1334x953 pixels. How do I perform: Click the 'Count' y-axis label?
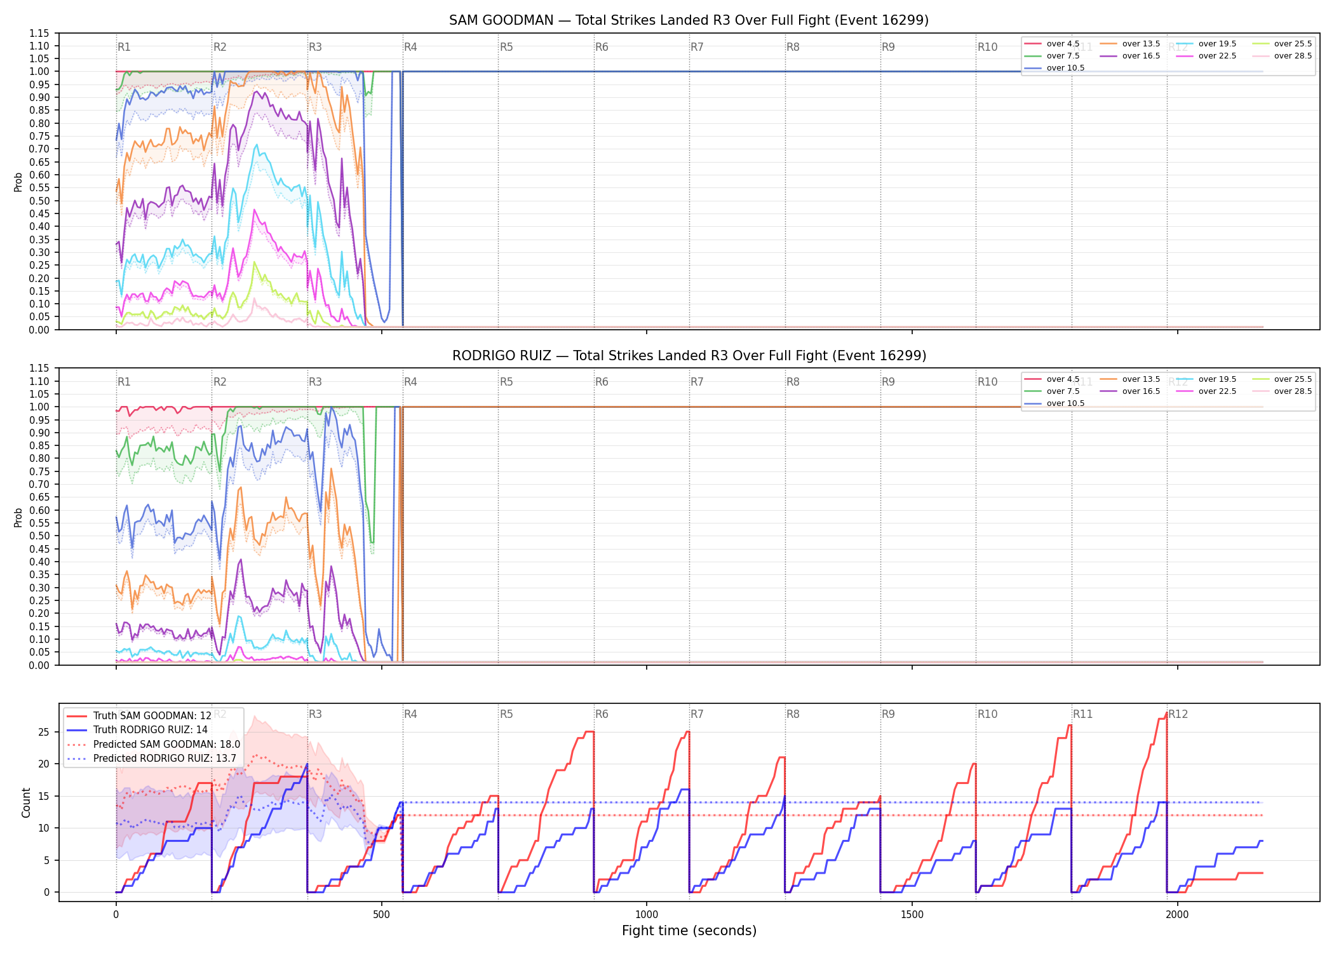pos(26,802)
